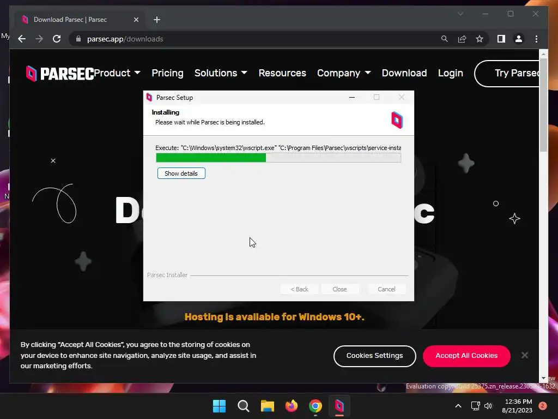Open the clock and calendar

coord(517,406)
